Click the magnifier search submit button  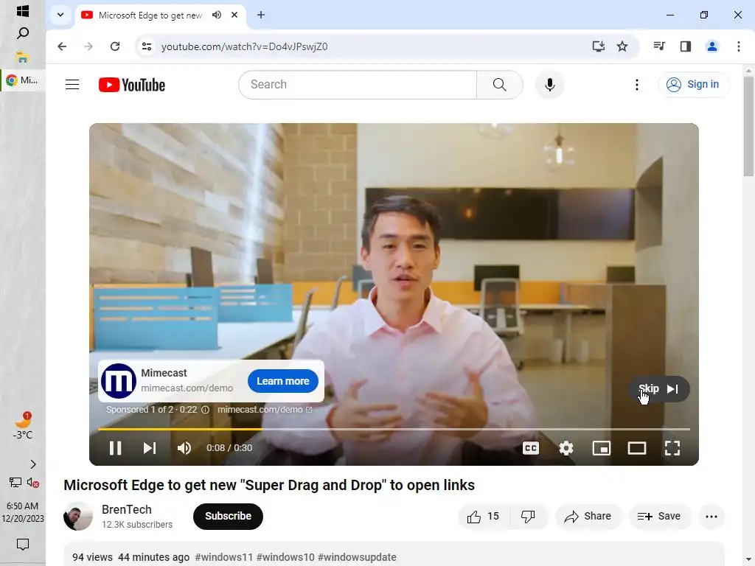500,85
